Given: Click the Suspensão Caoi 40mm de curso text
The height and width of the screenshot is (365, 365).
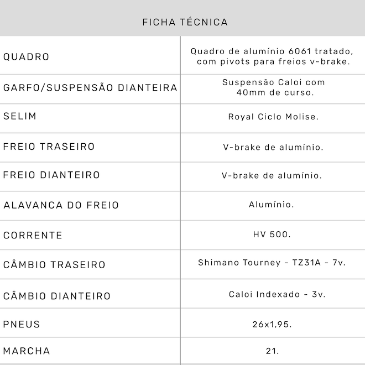Looking at the screenshot, I should (x=273, y=87).
